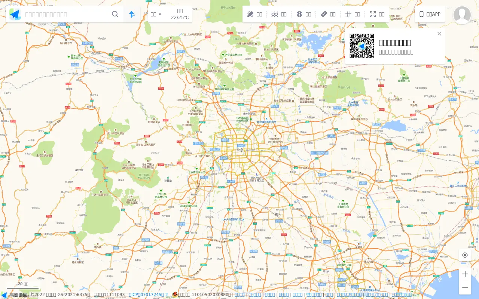Select the 潭柘寺 temple marker

(x=189, y=152)
